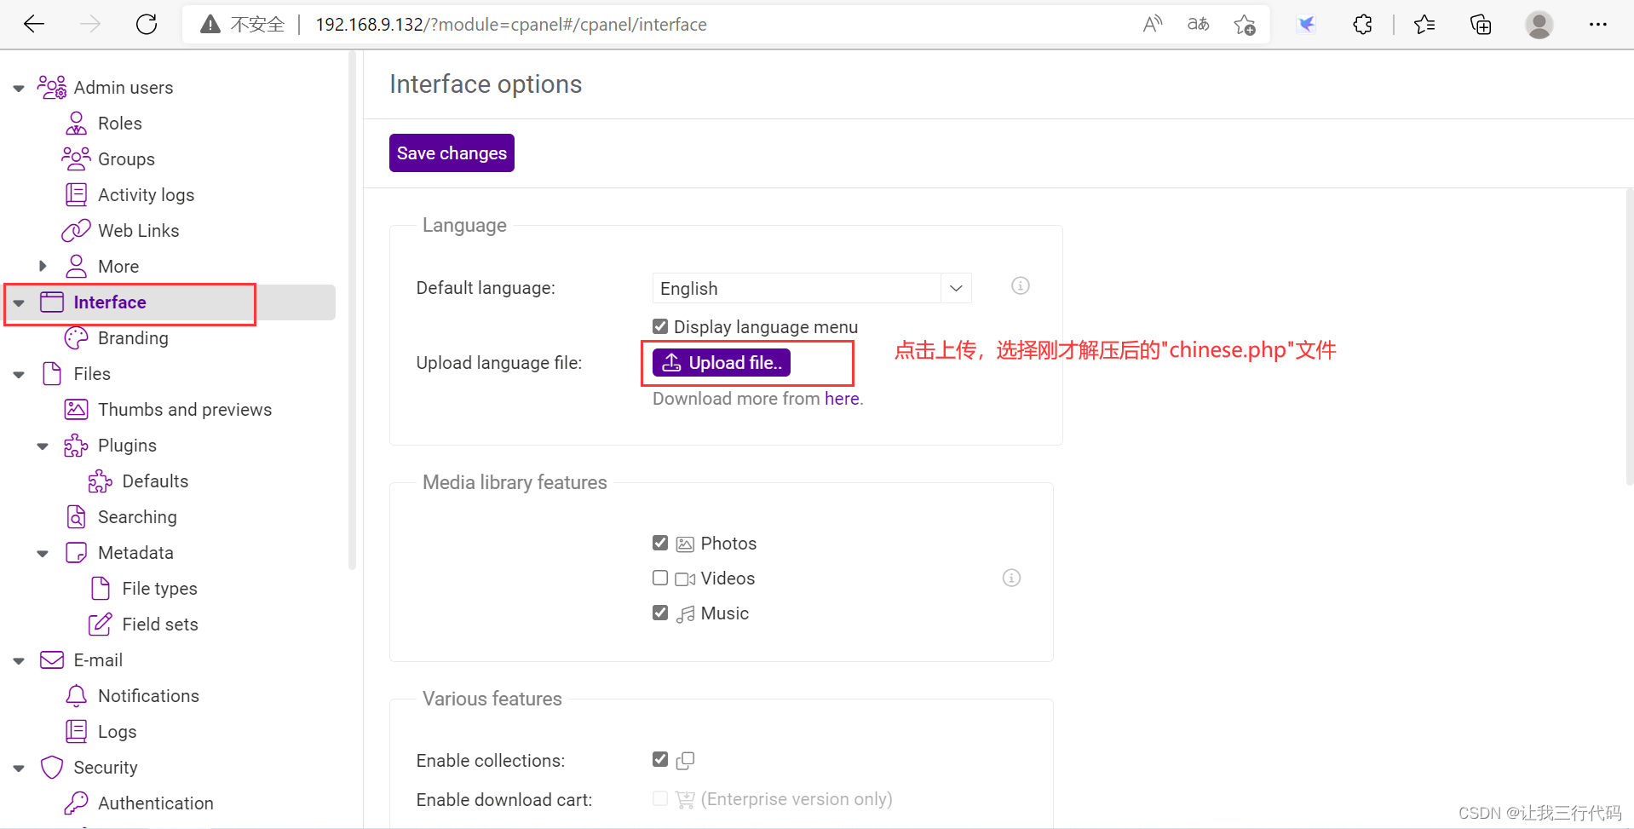Image resolution: width=1634 pixels, height=829 pixels.
Task: Click the Upload file.. button
Action: pyautogui.click(x=722, y=362)
